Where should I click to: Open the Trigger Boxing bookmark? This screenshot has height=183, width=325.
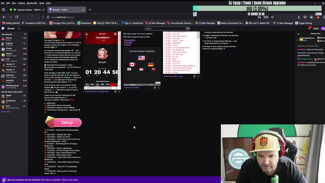[x=303, y=23]
